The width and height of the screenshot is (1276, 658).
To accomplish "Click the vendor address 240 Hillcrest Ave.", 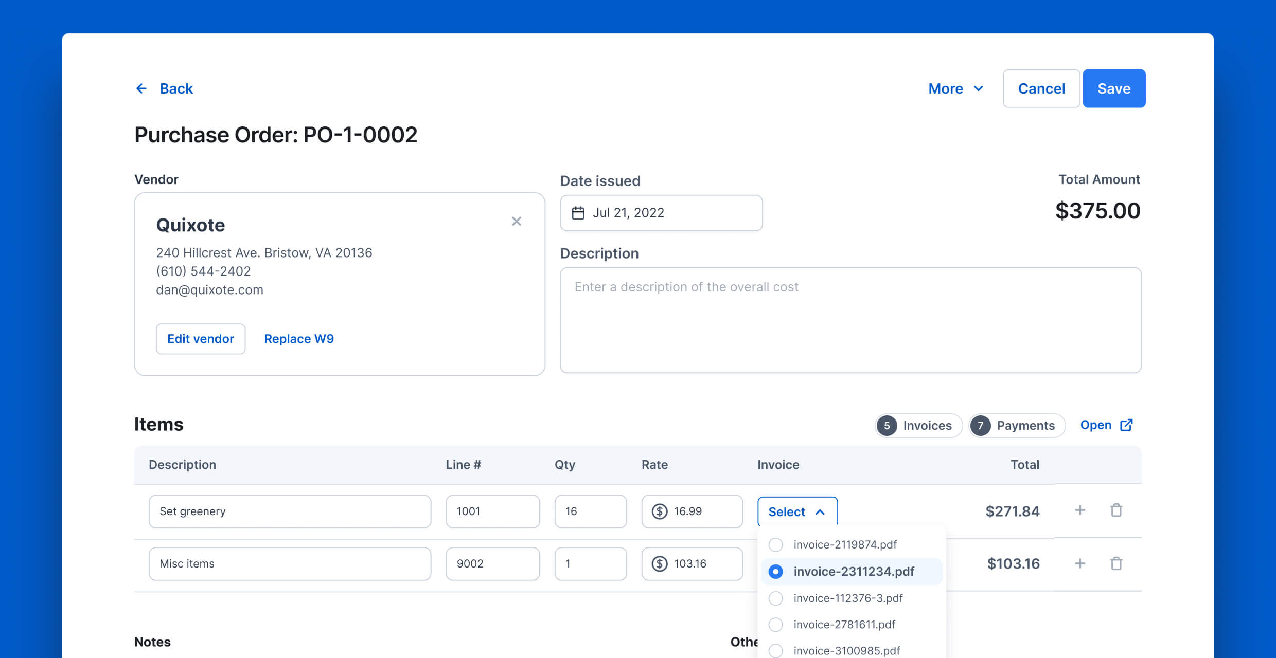I will [264, 253].
